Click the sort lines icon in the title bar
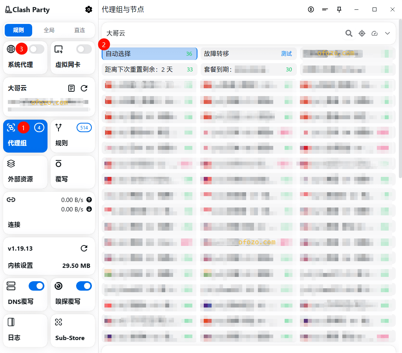402x353 pixels. 325,9
